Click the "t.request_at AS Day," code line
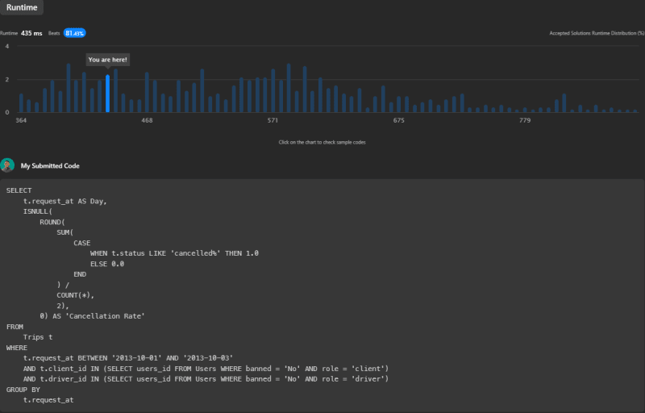Screen dimensions: 645x413 click(x=65, y=201)
